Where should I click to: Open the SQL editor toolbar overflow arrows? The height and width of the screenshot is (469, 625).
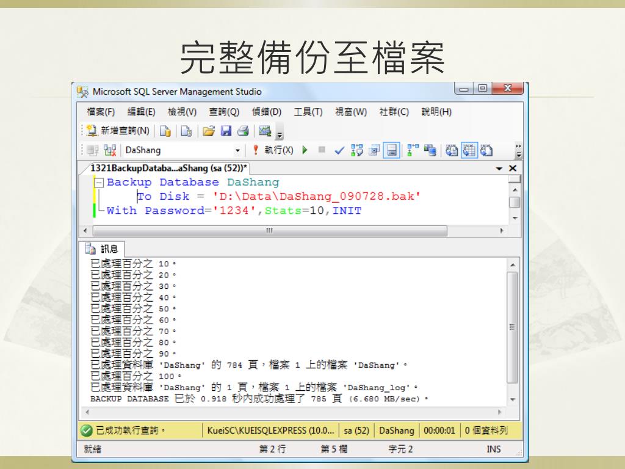pos(518,150)
